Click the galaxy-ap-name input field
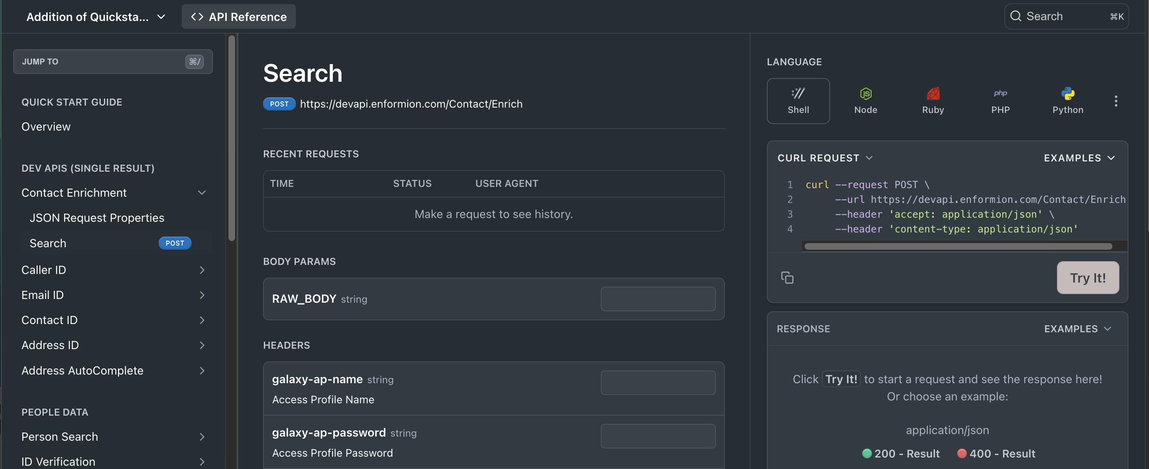 pyautogui.click(x=658, y=382)
